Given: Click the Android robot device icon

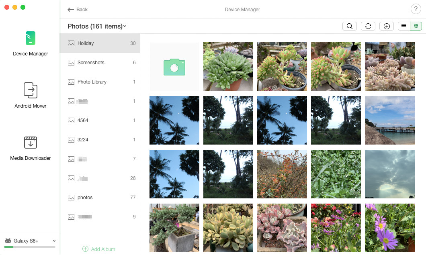Looking at the screenshot, I should click(8, 241).
